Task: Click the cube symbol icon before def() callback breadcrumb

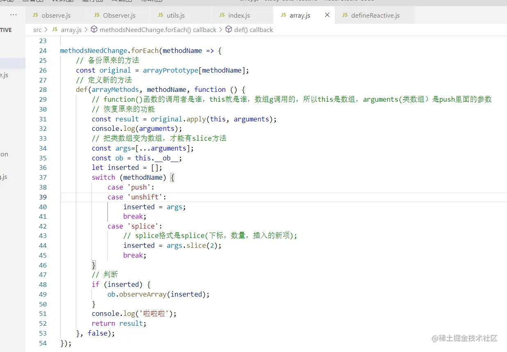Action: pyautogui.click(x=229, y=30)
